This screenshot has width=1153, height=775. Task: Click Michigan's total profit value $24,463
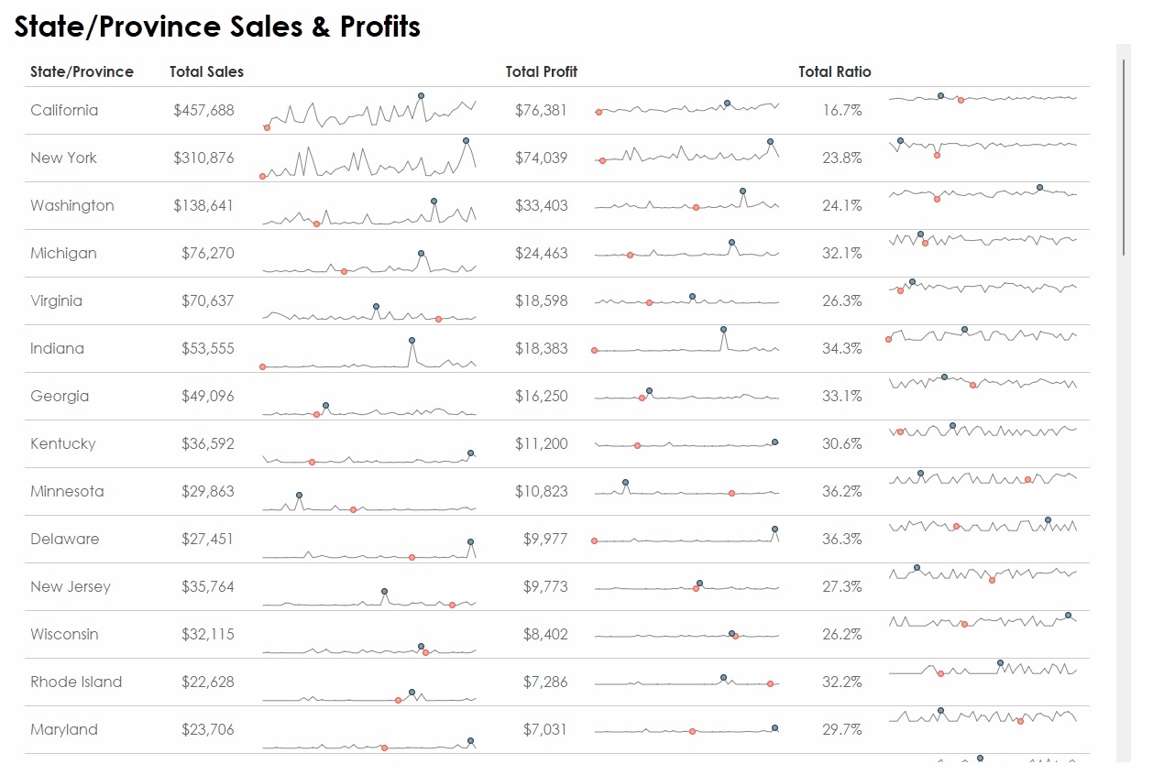(541, 253)
